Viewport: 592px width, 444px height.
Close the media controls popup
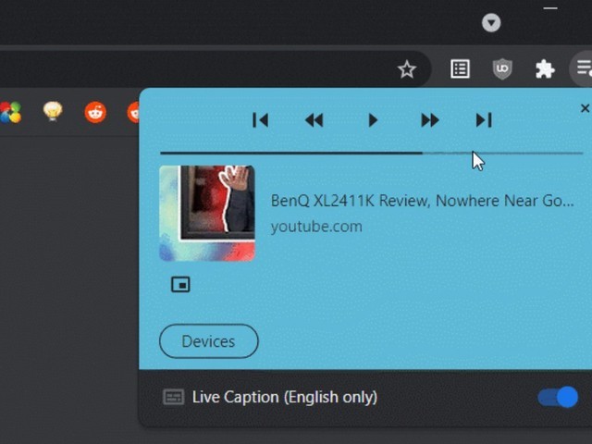(585, 108)
